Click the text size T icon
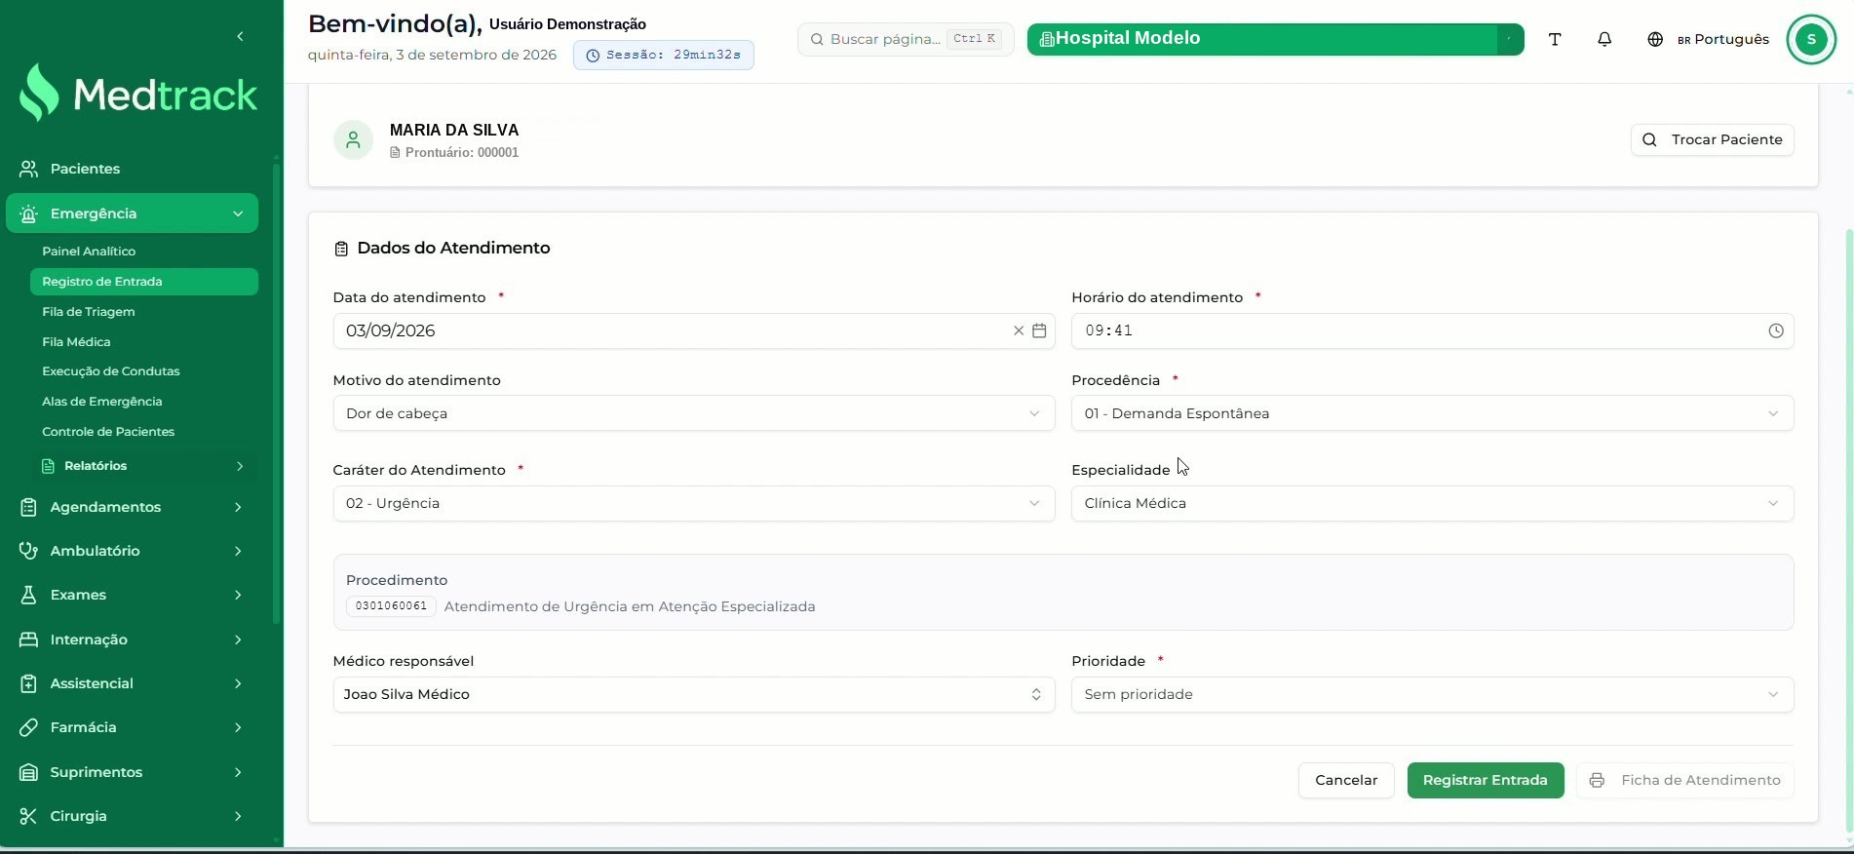The width and height of the screenshot is (1854, 854). (1555, 39)
